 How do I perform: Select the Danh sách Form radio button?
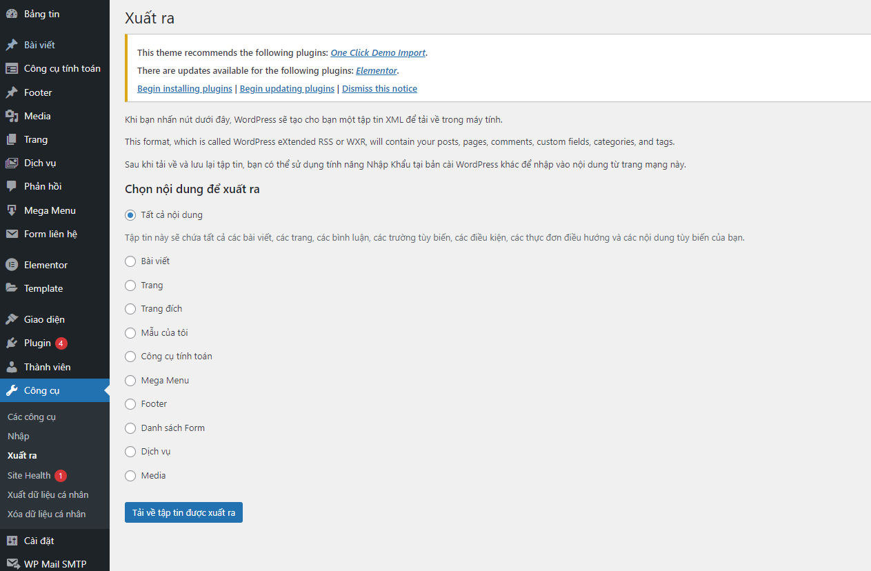(130, 428)
